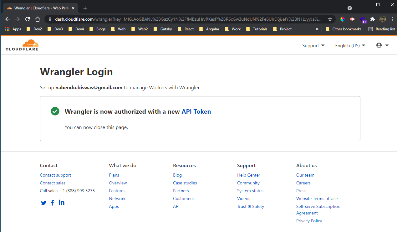397x232 pixels.
Task: Open the Chrome three-dot menu
Action: click(x=392, y=19)
